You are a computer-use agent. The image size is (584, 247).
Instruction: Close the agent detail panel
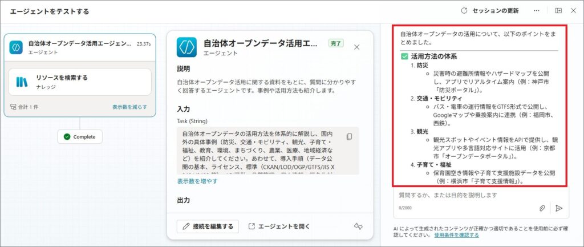click(x=357, y=47)
